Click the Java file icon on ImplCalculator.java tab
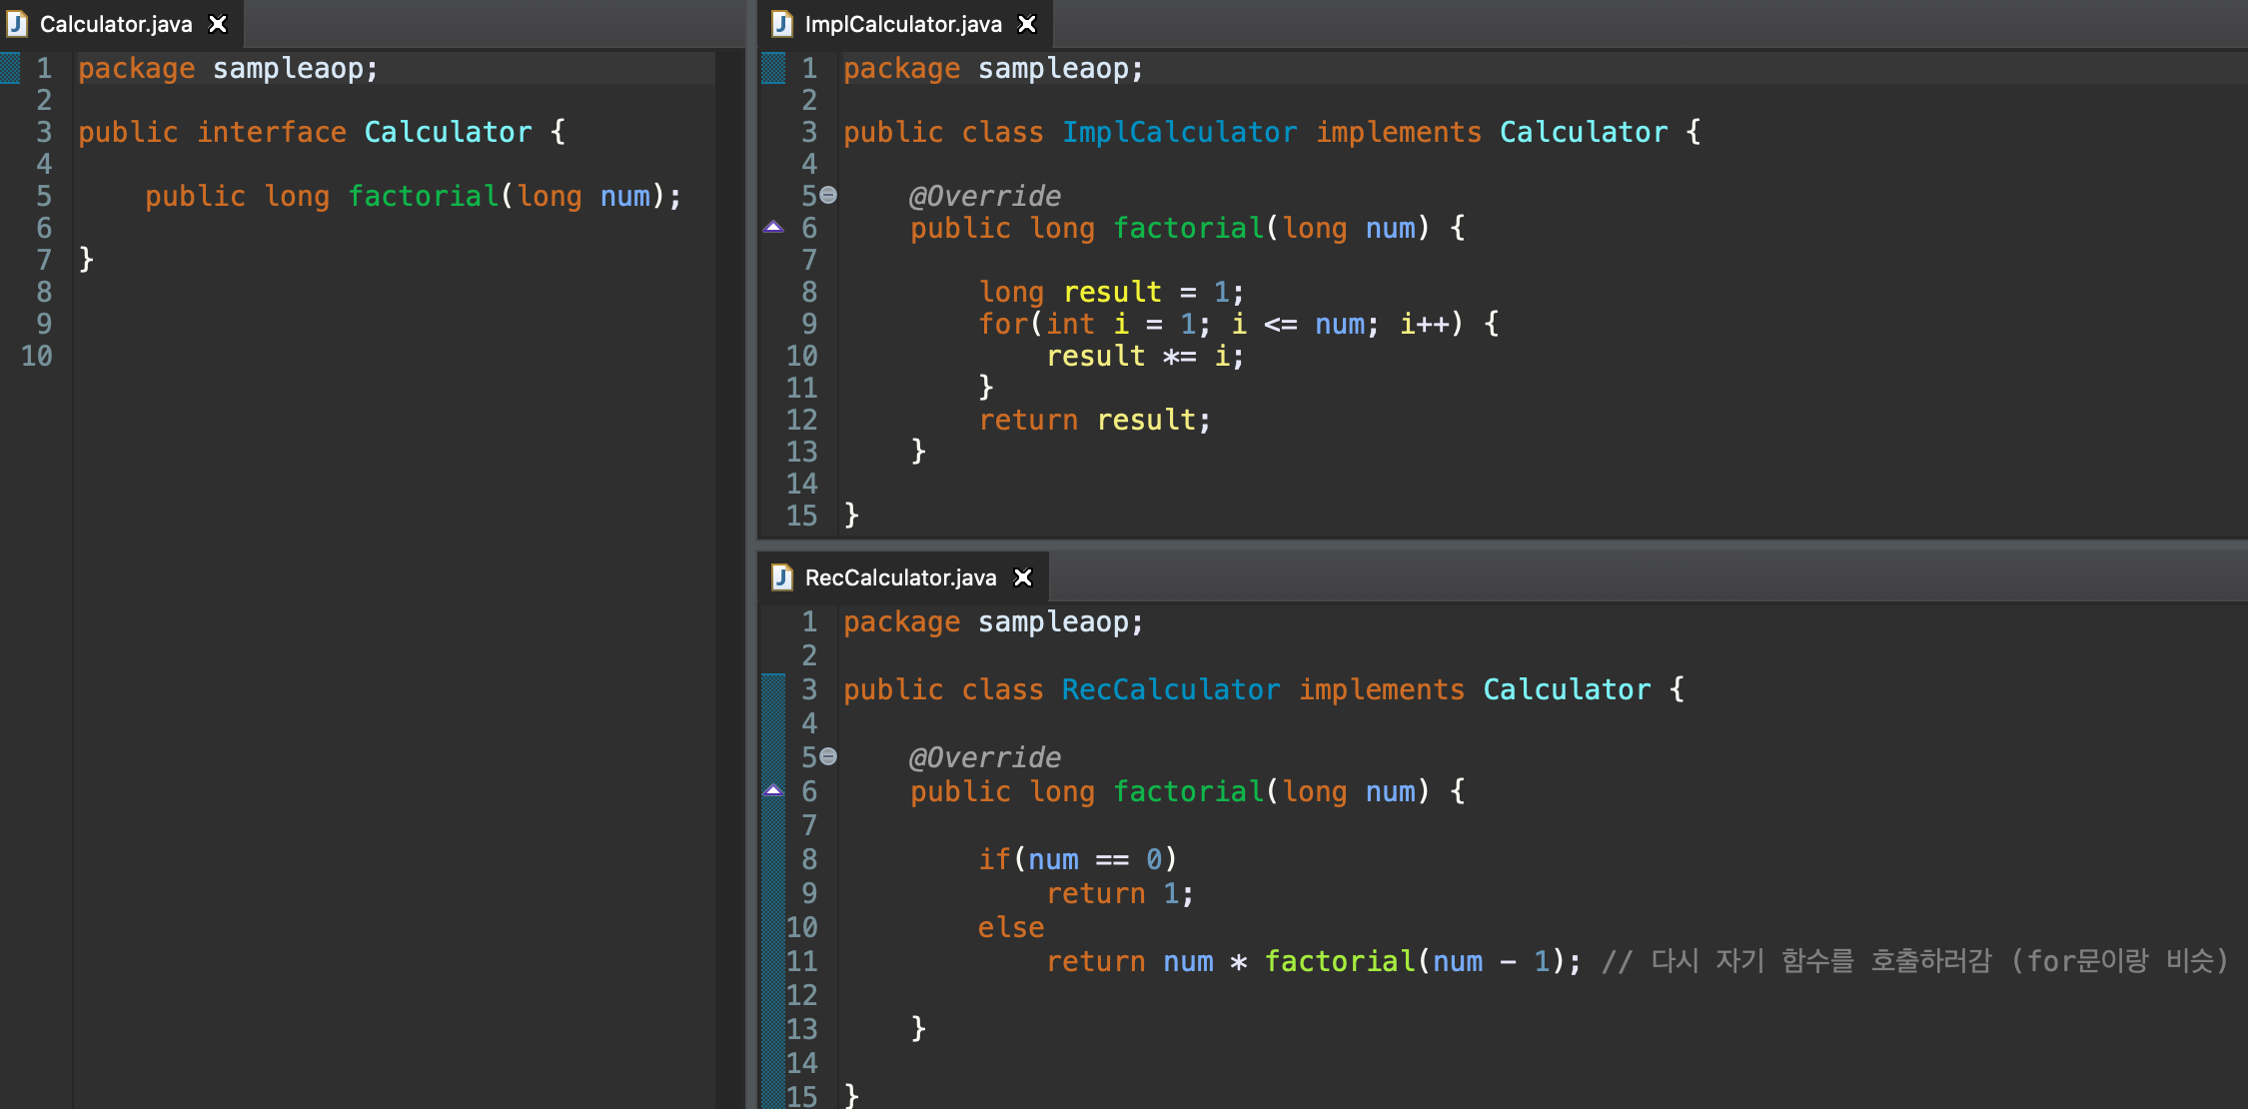Viewport: 2248px width, 1109px height. click(782, 24)
